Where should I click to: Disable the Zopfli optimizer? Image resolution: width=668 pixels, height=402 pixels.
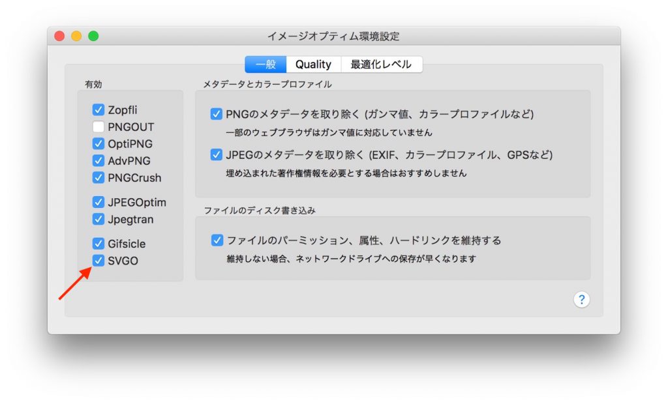(99, 109)
